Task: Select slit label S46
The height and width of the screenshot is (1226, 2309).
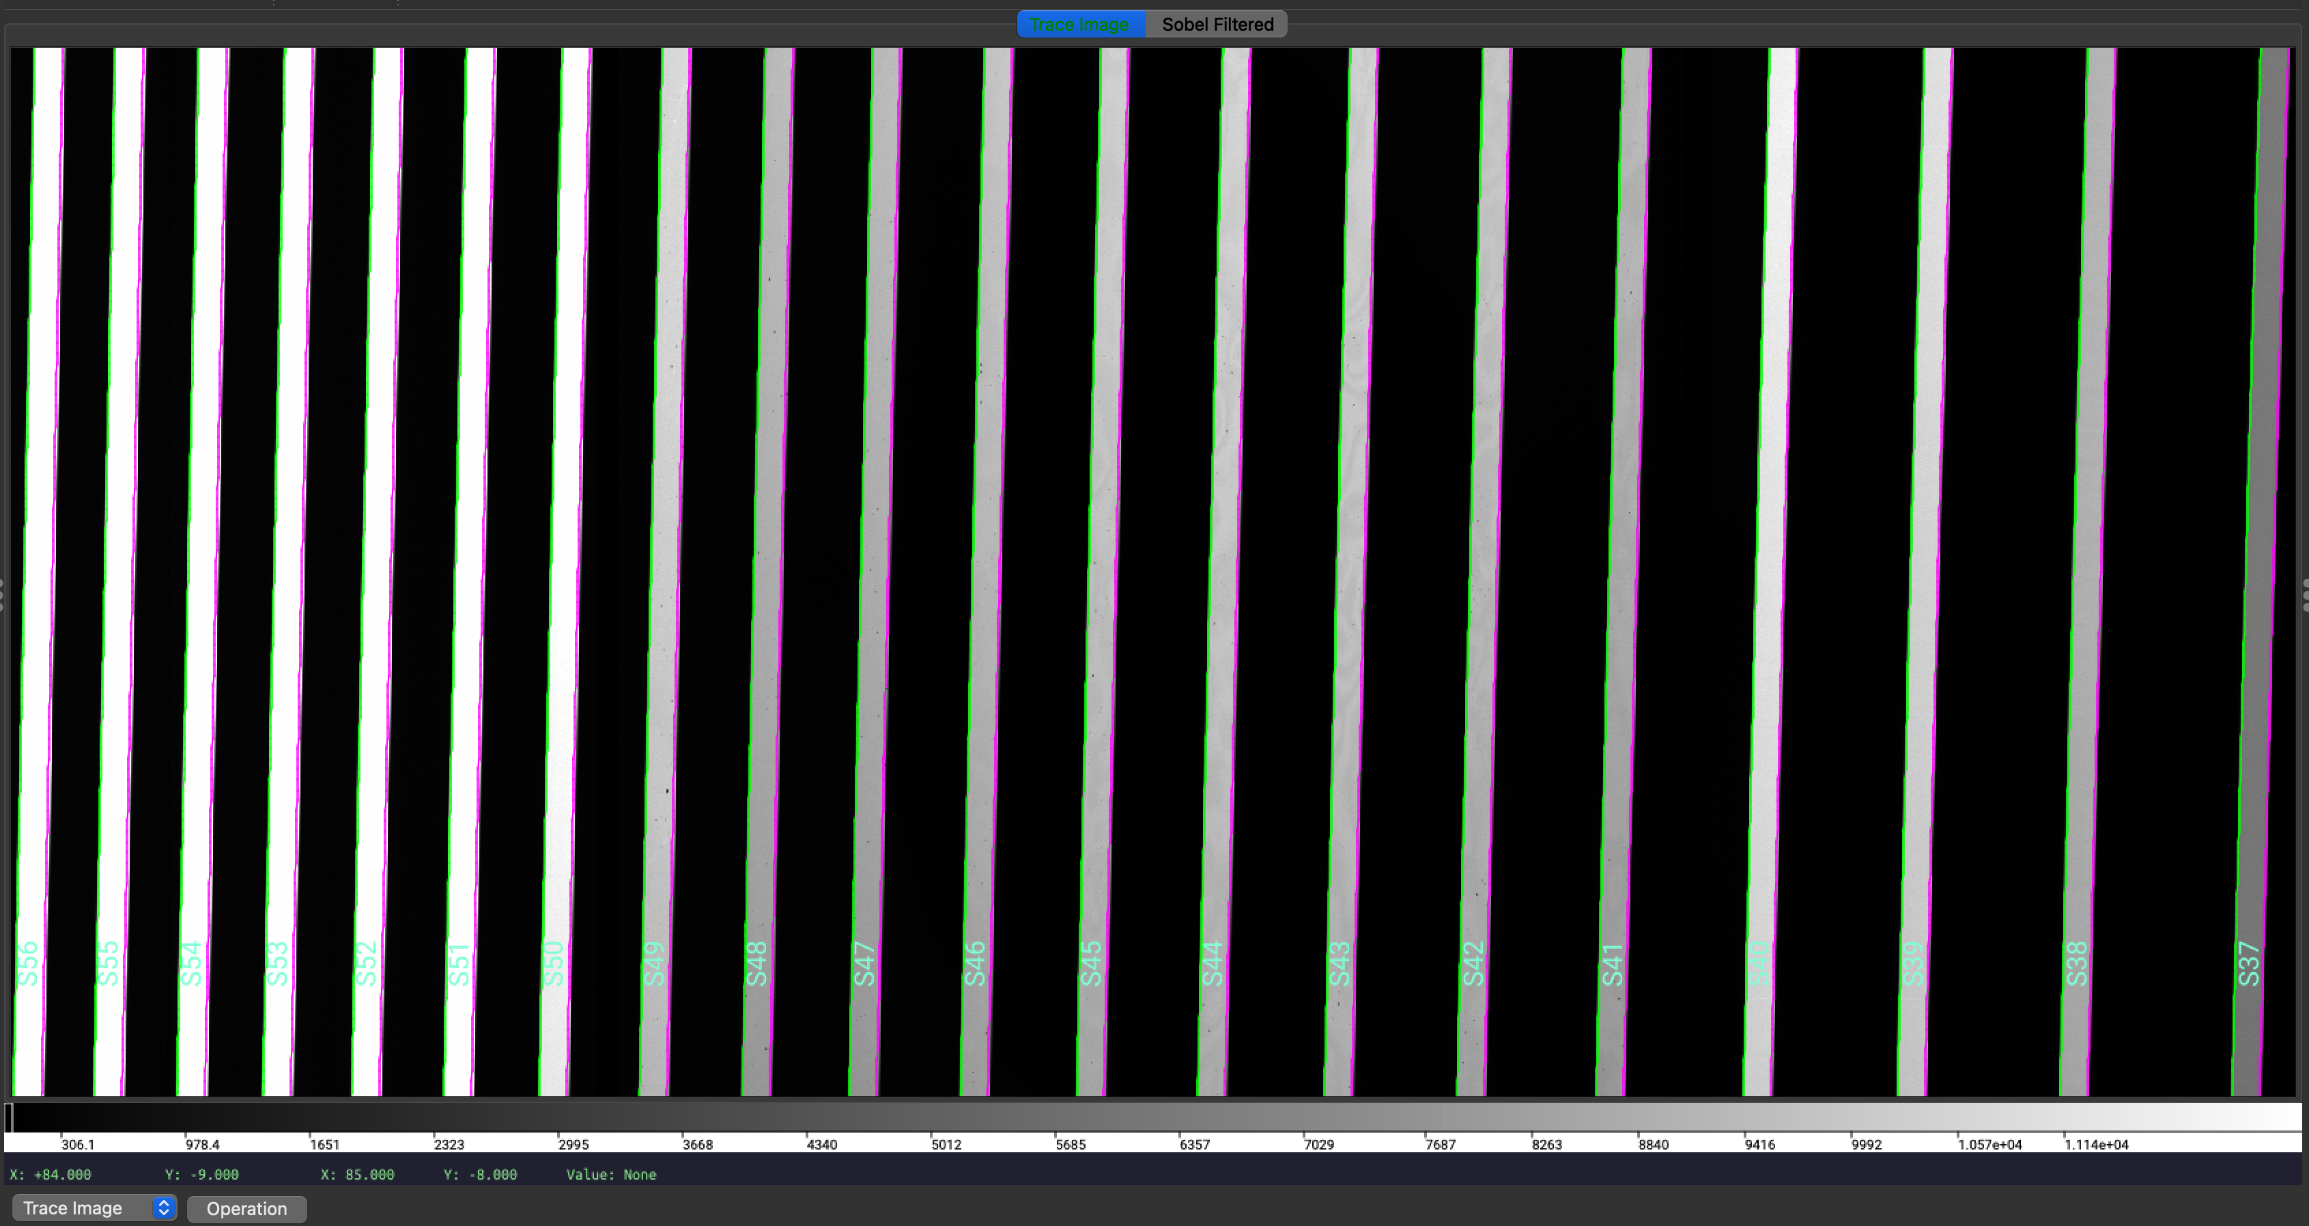Action: click(x=975, y=963)
